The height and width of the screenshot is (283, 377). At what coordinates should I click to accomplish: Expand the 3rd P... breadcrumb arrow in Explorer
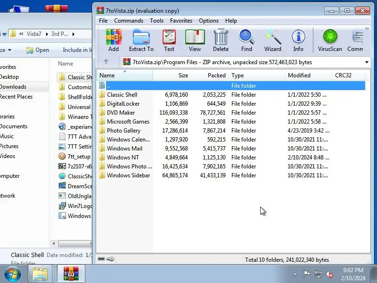[x=74, y=34]
